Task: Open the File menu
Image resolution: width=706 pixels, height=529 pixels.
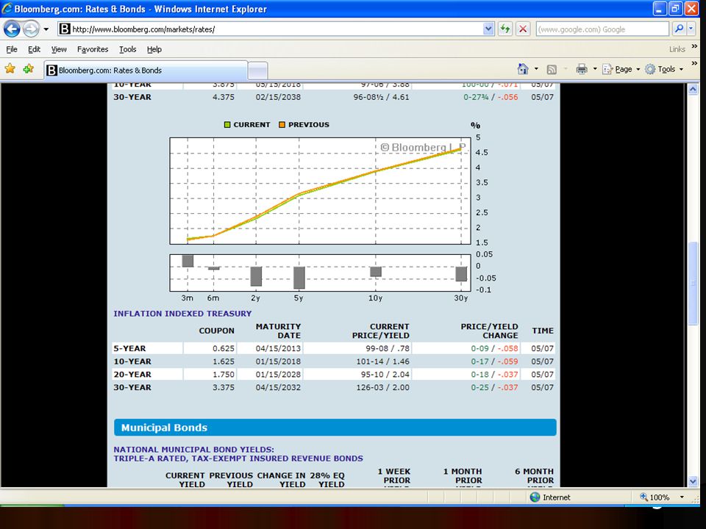Action: (12, 49)
